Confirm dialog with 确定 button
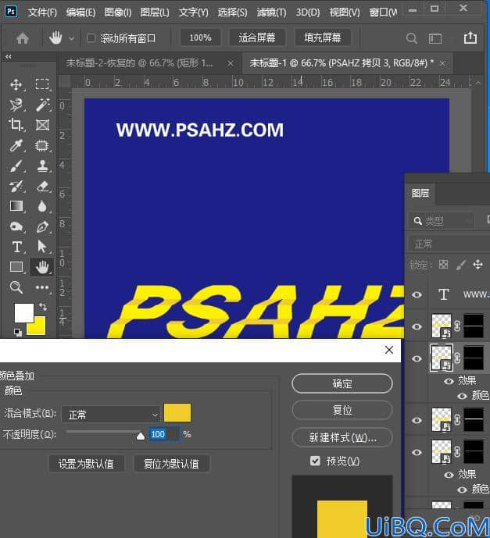 [x=342, y=383]
